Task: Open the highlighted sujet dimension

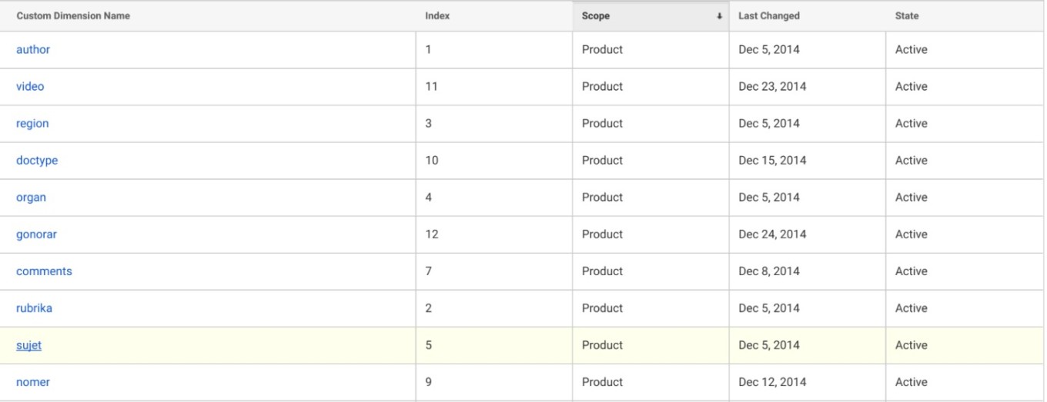Action: (28, 345)
